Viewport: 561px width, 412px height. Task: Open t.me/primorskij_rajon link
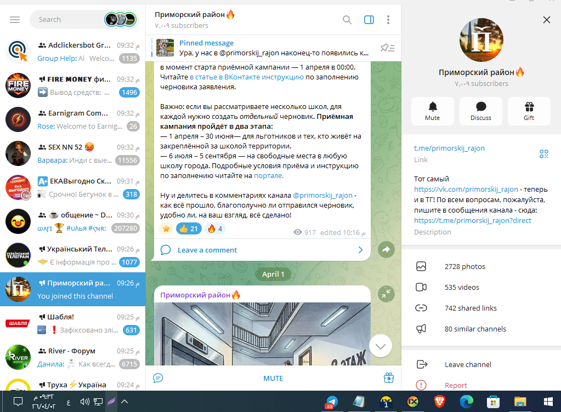(x=449, y=148)
